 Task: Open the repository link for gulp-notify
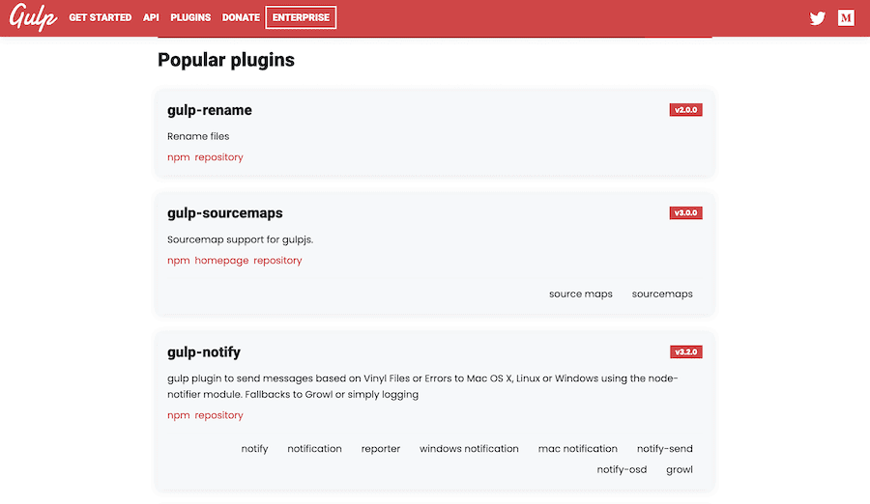218,415
